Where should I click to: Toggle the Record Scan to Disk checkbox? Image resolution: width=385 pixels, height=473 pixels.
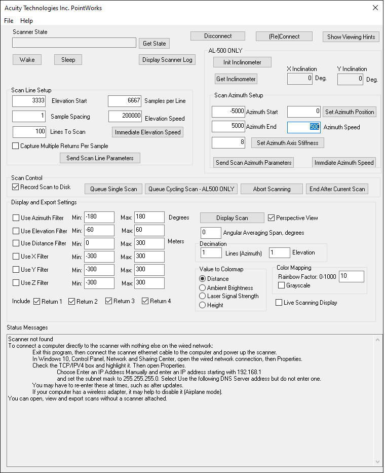(16, 187)
